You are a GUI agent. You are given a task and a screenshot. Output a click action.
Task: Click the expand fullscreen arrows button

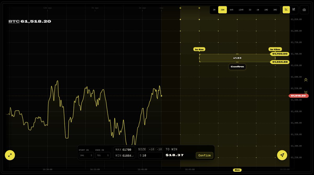click(10, 155)
